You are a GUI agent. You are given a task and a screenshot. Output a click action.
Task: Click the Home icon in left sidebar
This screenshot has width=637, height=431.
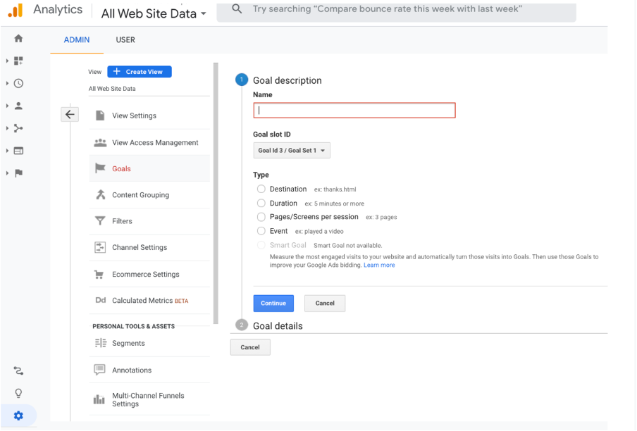18,39
